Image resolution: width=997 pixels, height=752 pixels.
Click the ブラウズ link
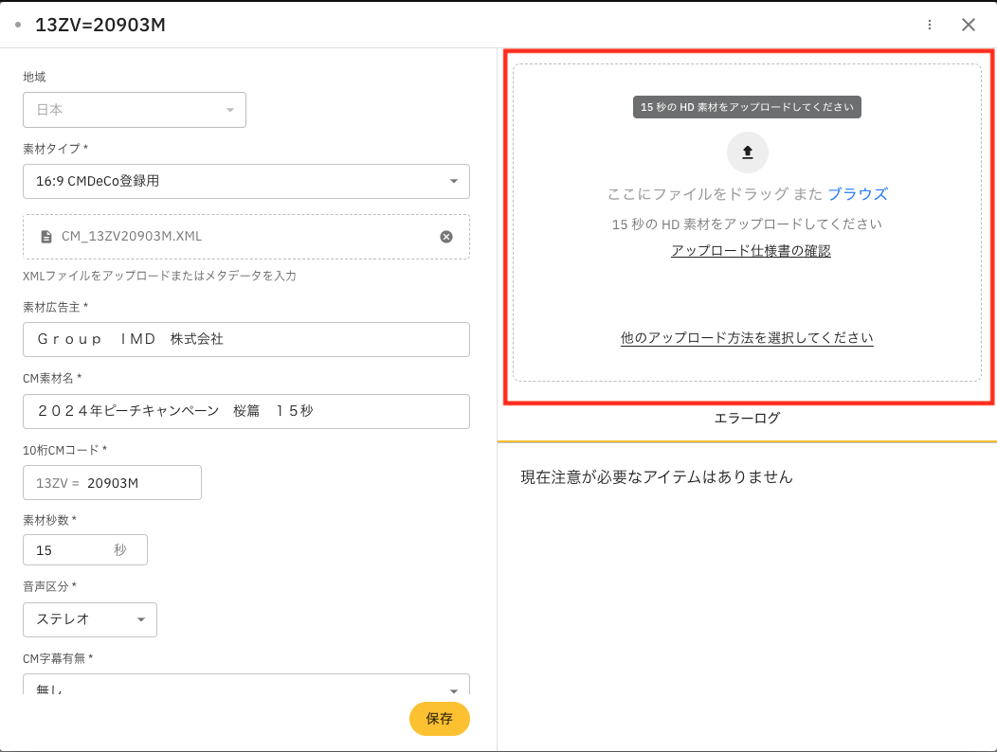(x=857, y=194)
